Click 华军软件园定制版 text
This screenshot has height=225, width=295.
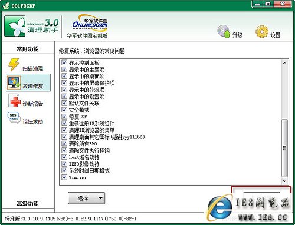tap(87, 35)
